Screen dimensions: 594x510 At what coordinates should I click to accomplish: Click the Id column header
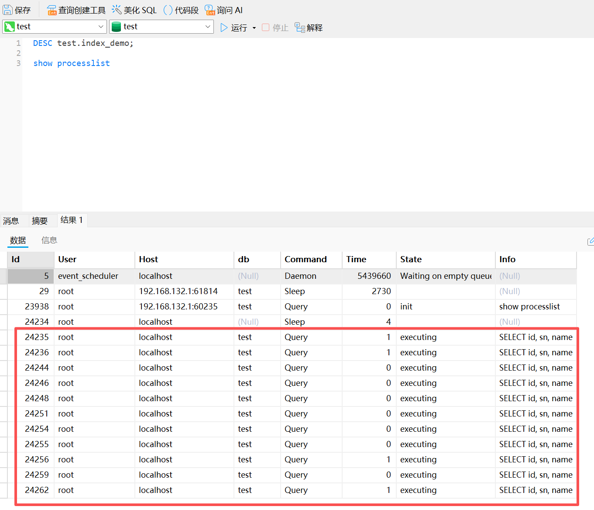31,260
